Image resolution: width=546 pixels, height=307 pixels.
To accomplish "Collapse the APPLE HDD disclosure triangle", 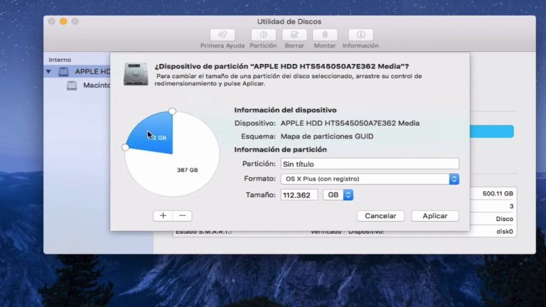I will coord(49,72).
